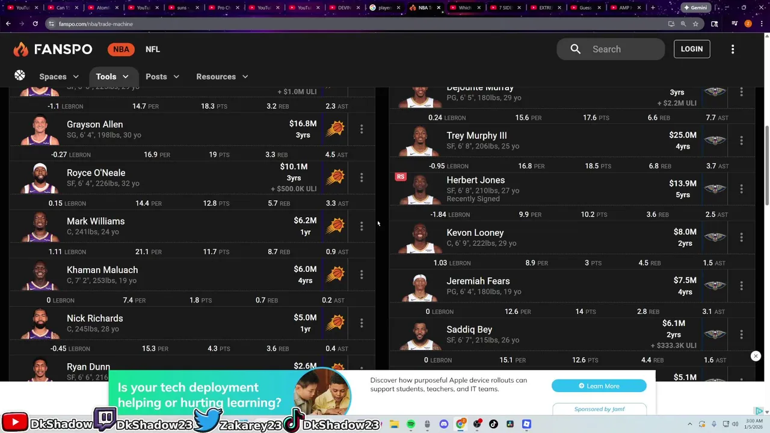The width and height of the screenshot is (770, 433).
Task: Open options menu for Nick Richards
Action: click(362, 323)
